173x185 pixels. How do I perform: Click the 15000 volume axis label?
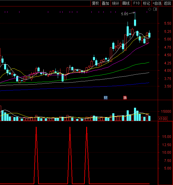point(166,111)
